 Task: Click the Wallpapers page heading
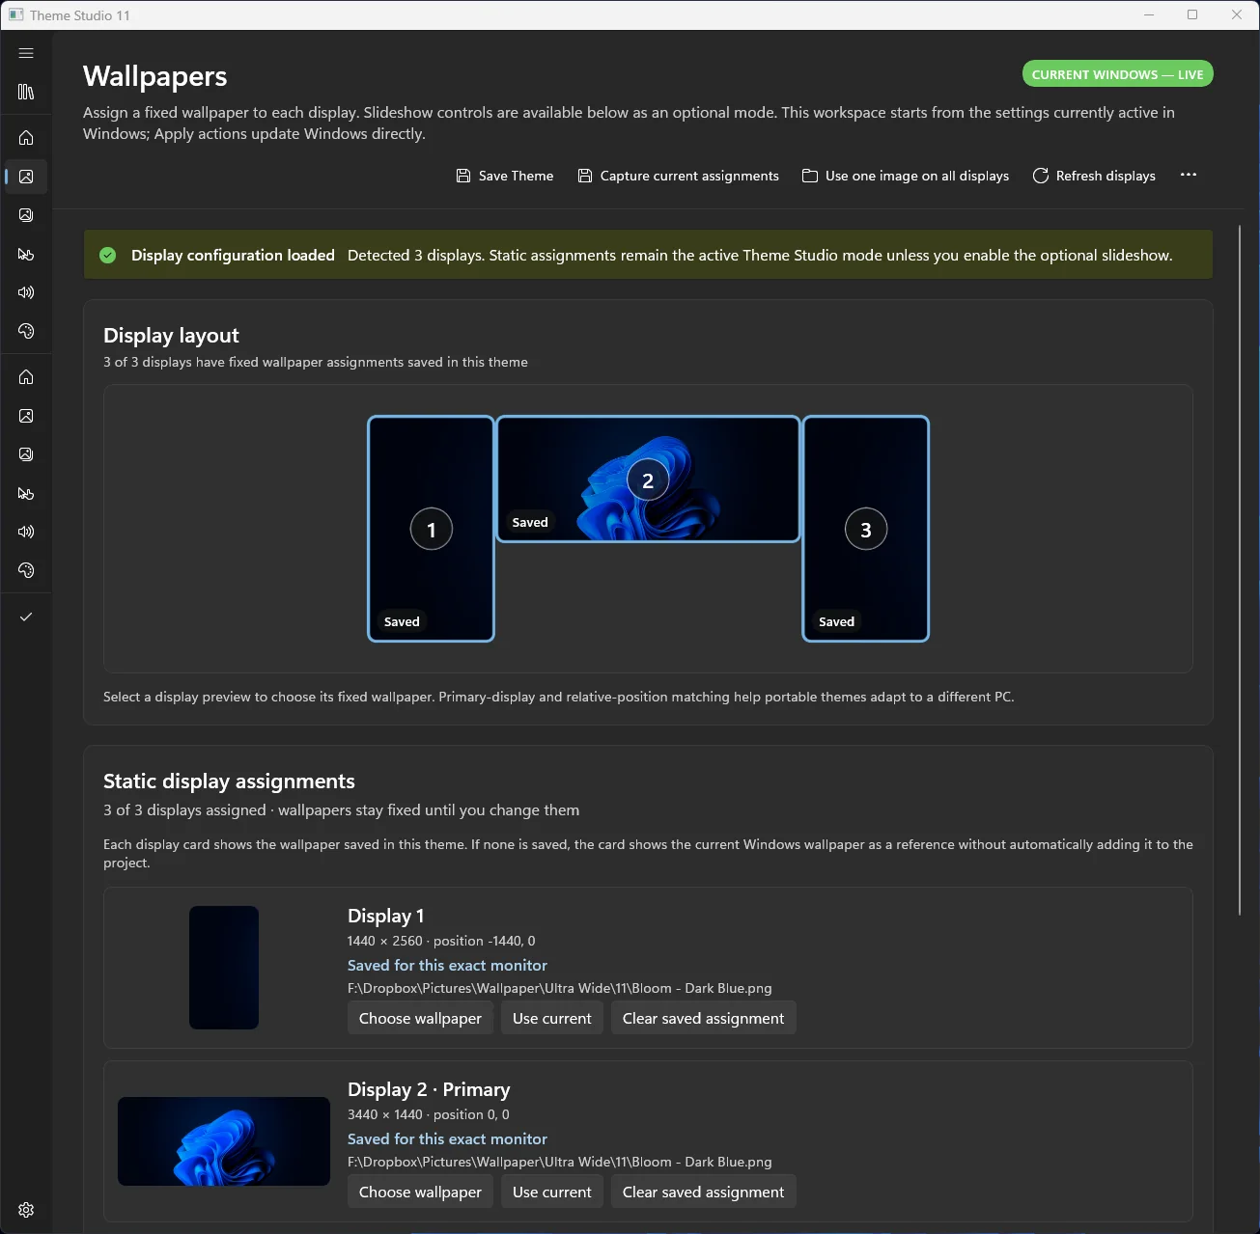tap(155, 76)
